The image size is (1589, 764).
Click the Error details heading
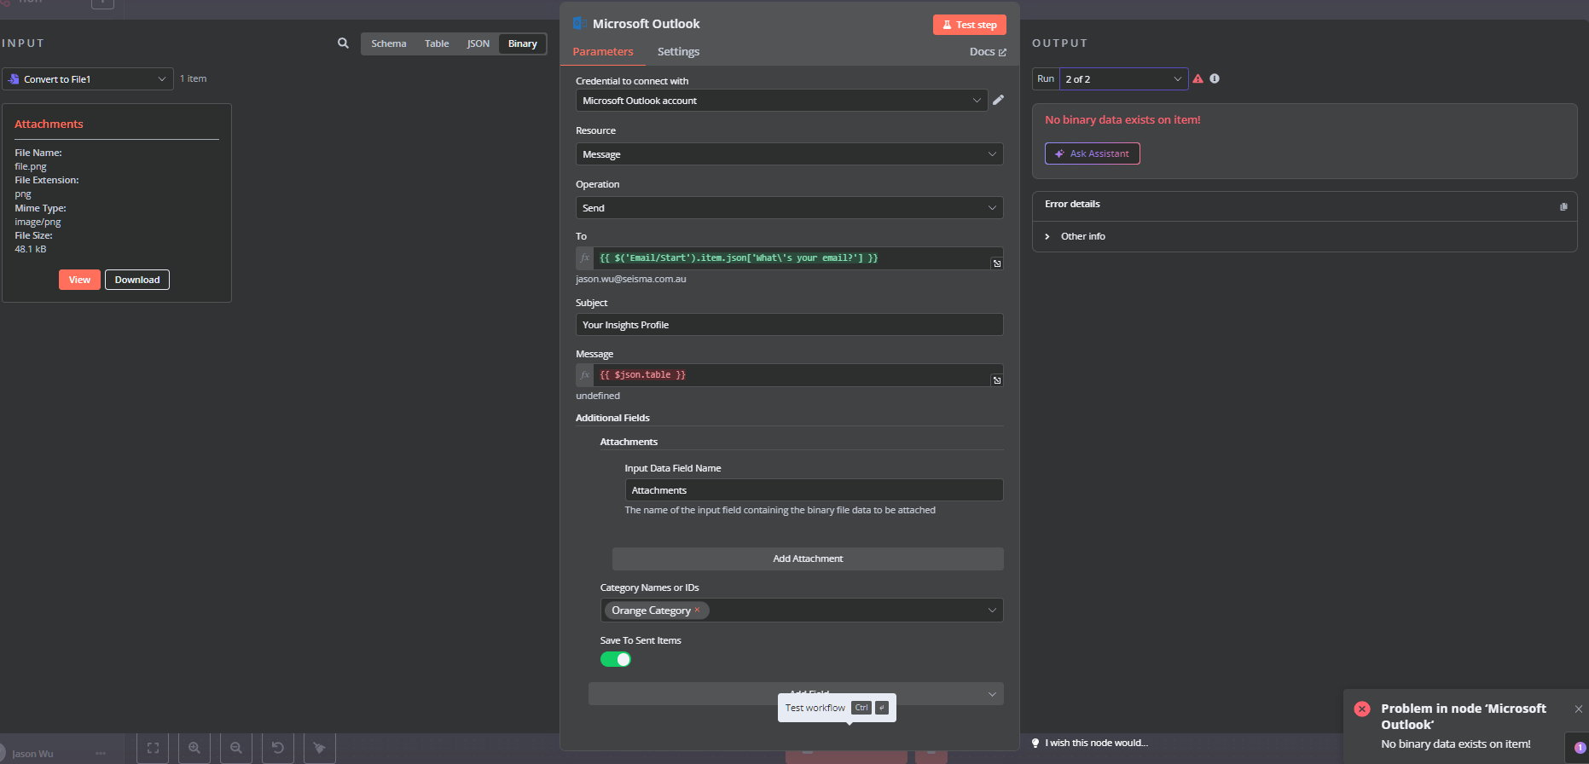[x=1072, y=204]
